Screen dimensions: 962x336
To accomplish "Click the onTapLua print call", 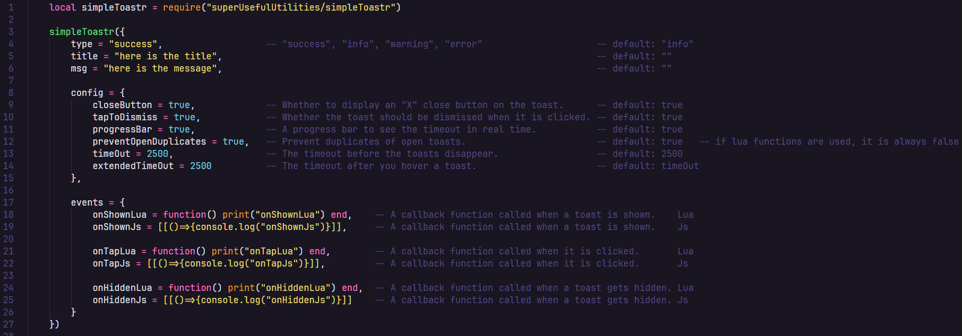I will (x=257, y=251).
